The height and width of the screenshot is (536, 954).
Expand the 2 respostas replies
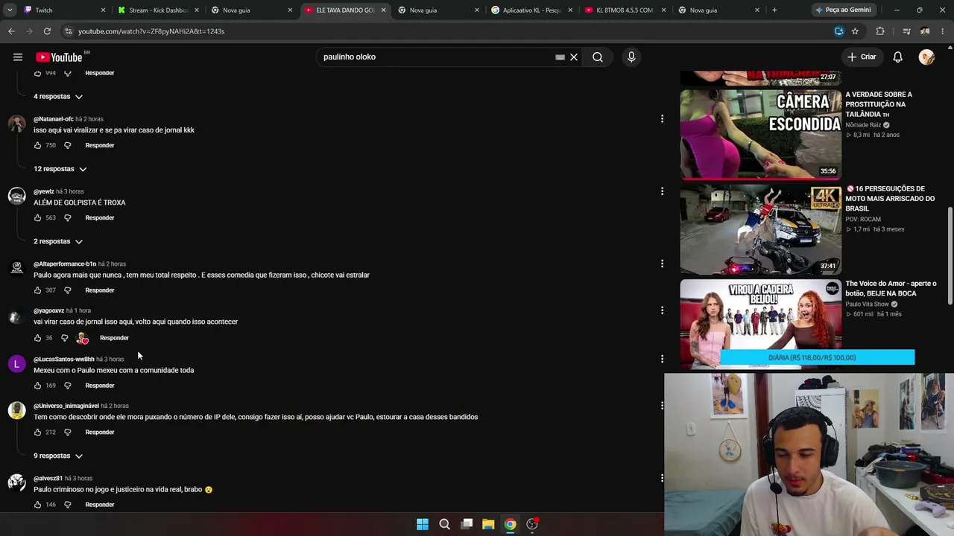pos(58,241)
